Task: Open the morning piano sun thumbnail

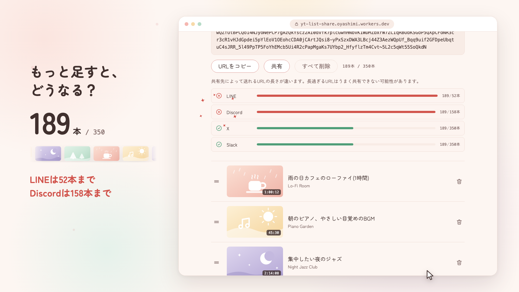Action: 255,222
